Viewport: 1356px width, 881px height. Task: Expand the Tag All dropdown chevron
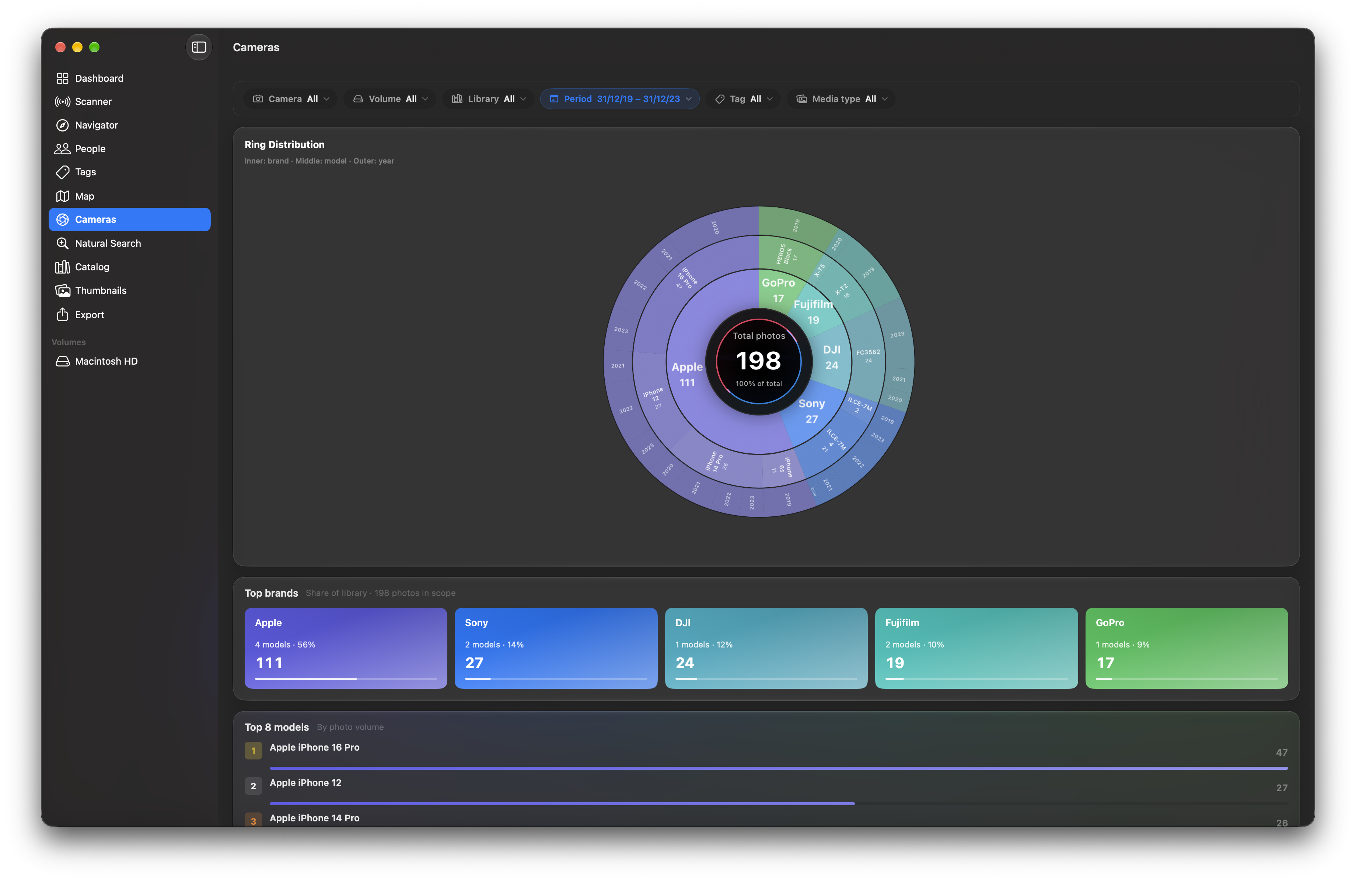tap(770, 99)
